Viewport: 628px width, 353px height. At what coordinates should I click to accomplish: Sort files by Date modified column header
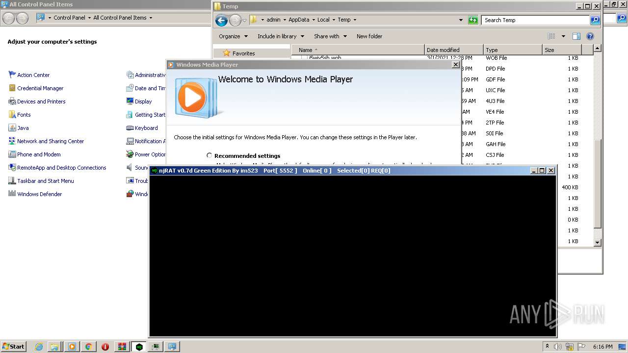click(x=454, y=50)
